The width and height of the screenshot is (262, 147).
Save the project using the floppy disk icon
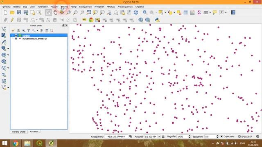pyautogui.click(x=19, y=13)
